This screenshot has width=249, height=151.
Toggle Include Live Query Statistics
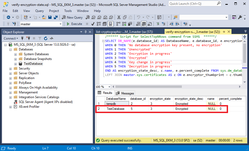pyautogui.click(x=124, y=24)
